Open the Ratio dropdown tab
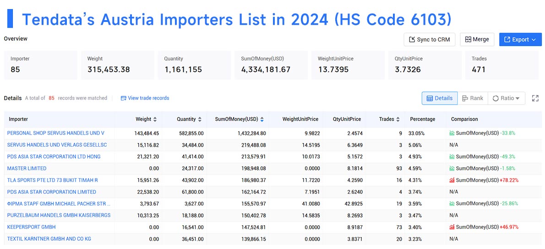The width and height of the screenshot is (545, 249). click(507, 98)
